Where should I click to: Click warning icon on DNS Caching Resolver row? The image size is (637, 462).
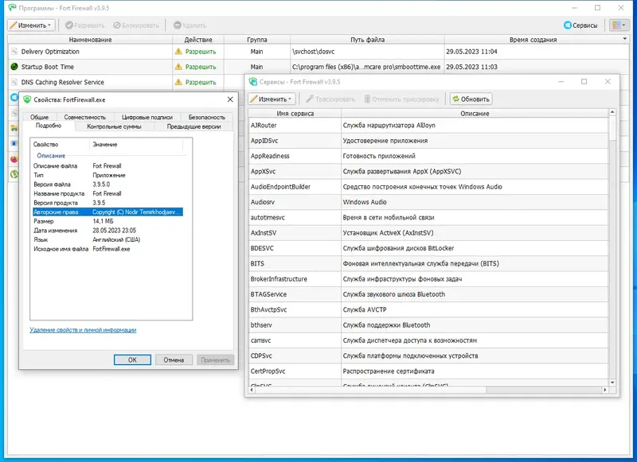click(178, 82)
